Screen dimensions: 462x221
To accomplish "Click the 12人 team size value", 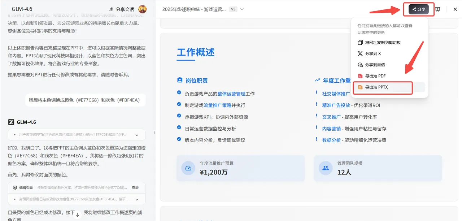I will click(344, 172).
